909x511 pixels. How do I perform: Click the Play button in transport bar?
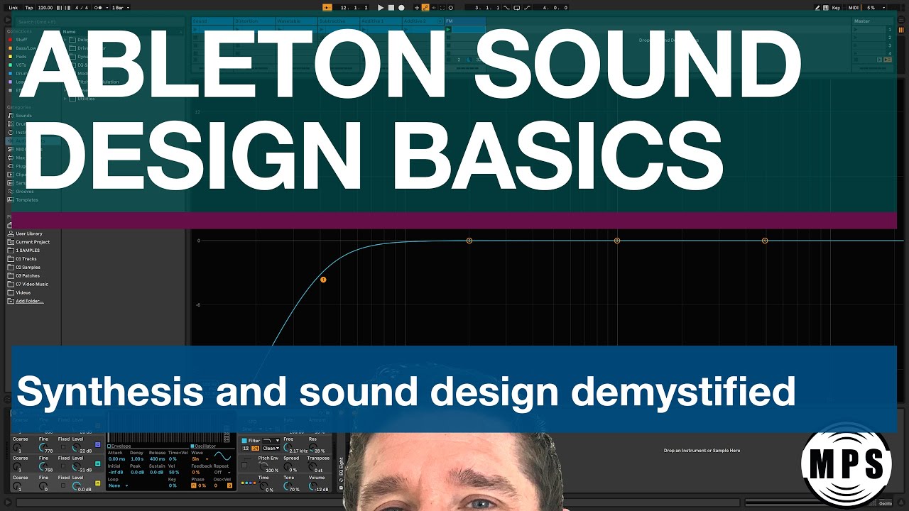click(381, 8)
